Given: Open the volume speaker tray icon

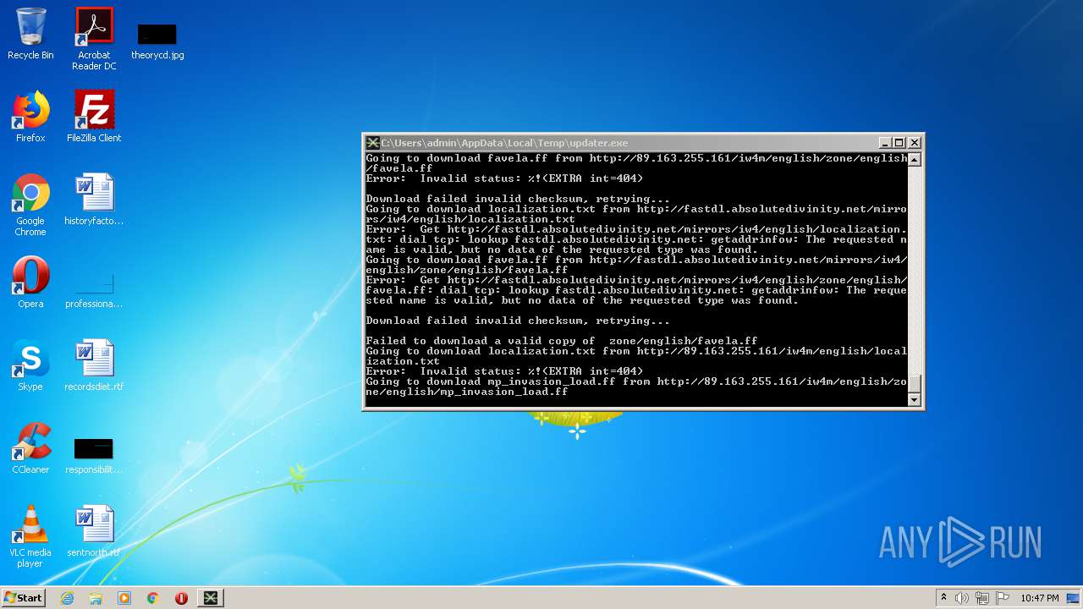Looking at the screenshot, I should 962,598.
